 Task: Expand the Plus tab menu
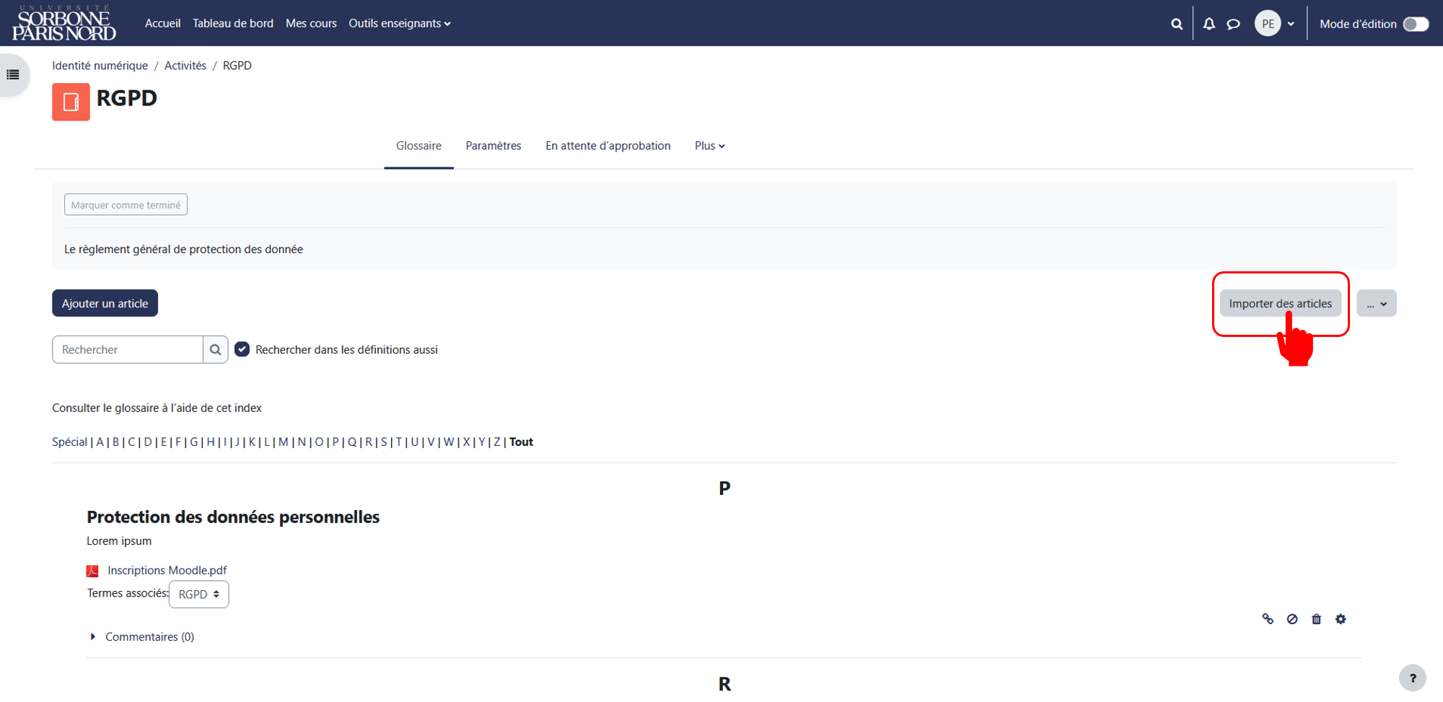click(x=710, y=146)
